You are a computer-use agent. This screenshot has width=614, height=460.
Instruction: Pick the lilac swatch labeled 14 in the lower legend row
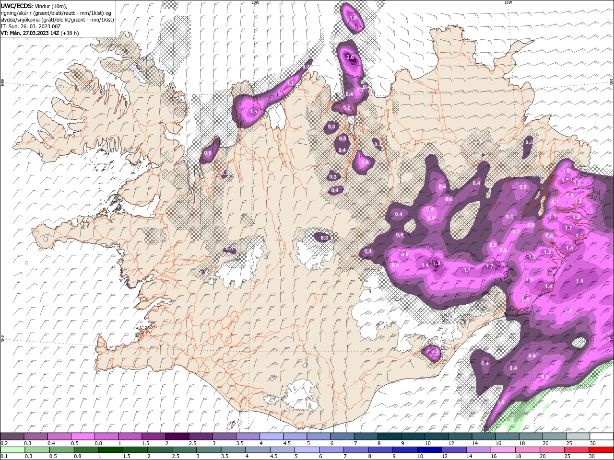click(479, 449)
